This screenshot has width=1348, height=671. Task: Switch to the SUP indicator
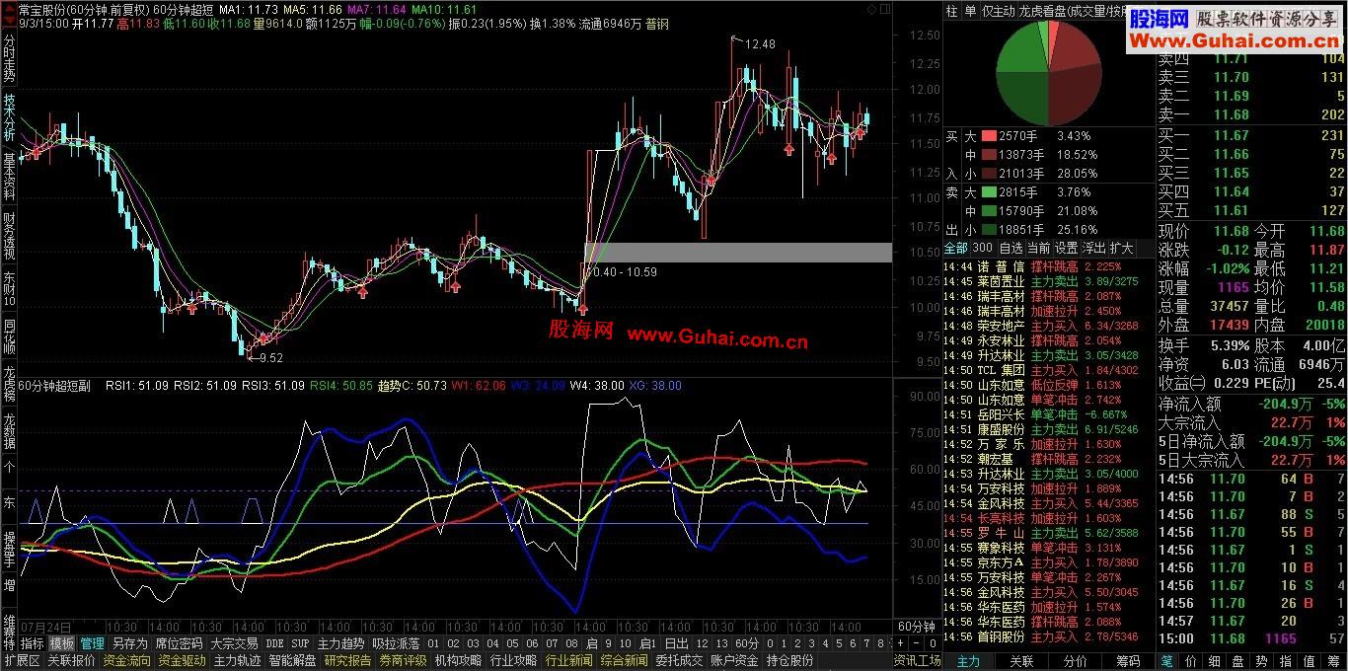coord(300,643)
